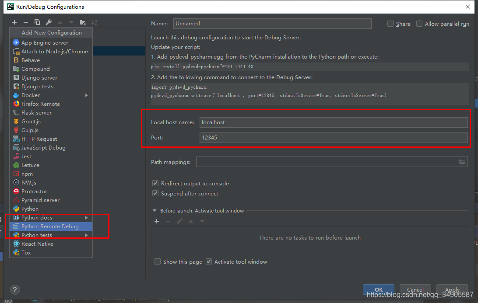
Task: Click the Name input field
Action: [x=272, y=24]
